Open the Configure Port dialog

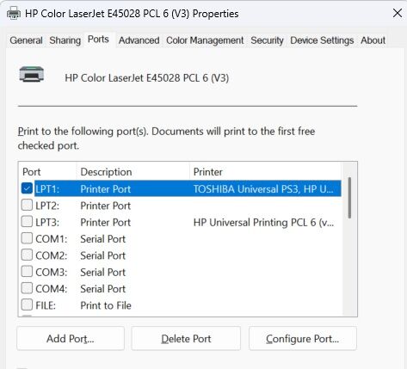pyautogui.click(x=303, y=339)
